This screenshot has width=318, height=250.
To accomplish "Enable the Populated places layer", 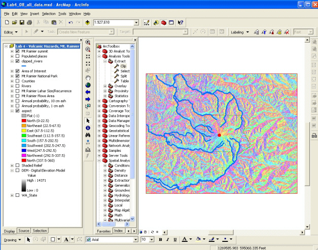I will [x=17, y=56].
